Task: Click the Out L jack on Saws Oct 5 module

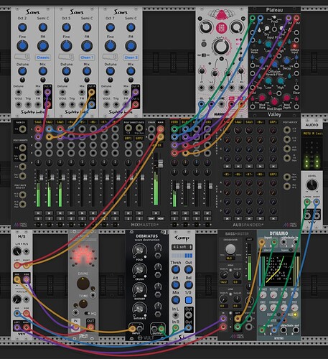Action: click(91, 105)
